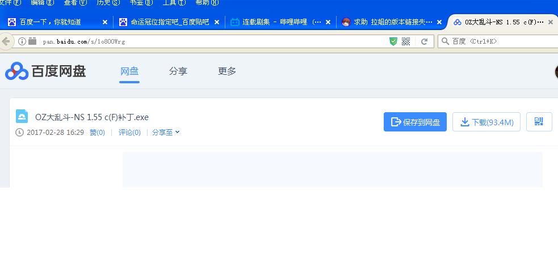This screenshot has height=255, width=558.
Task: Click the 赞(0) like link
Action: (97, 133)
